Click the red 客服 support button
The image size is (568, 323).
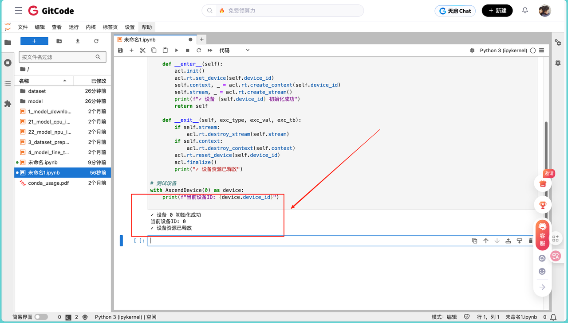(542, 235)
